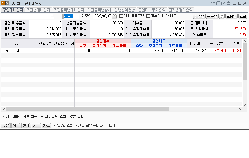Click the horizontal scroll left arrow

pos(4,109)
